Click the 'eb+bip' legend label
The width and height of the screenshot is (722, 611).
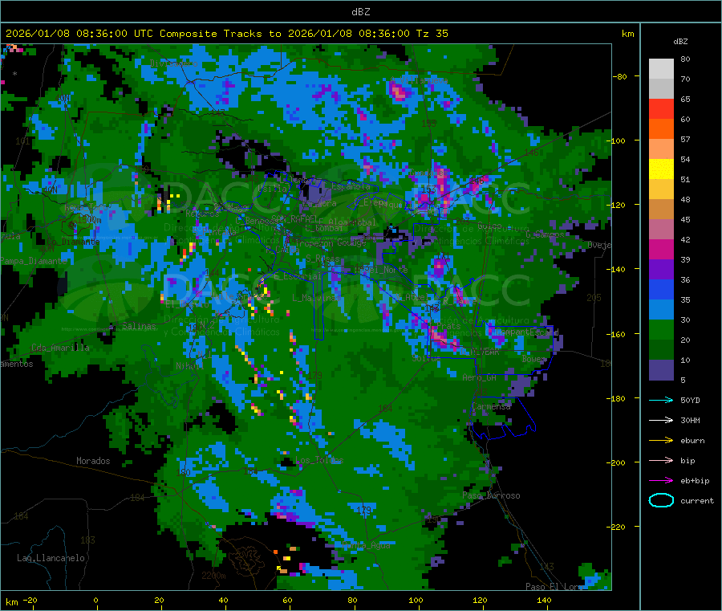pos(695,481)
